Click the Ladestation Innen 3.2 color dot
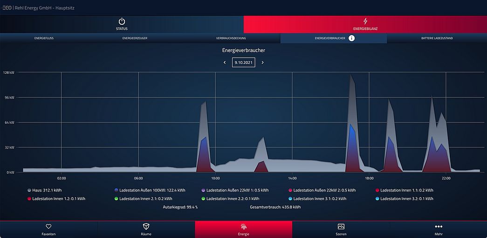The image size is (487, 238). pyautogui.click(x=377, y=199)
